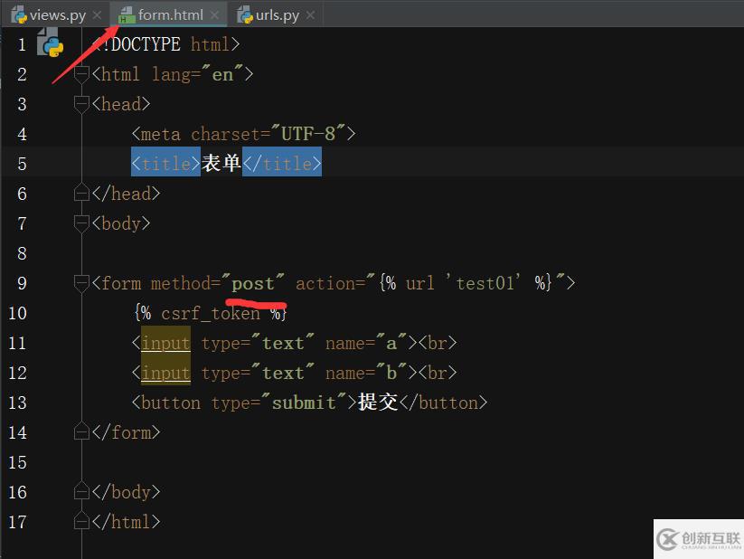Image resolution: width=744 pixels, height=559 pixels.
Task: Click the br tag on line 11
Action: pyautogui.click(x=438, y=343)
